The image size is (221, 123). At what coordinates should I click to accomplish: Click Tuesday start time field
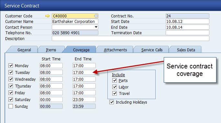click(51, 72)
